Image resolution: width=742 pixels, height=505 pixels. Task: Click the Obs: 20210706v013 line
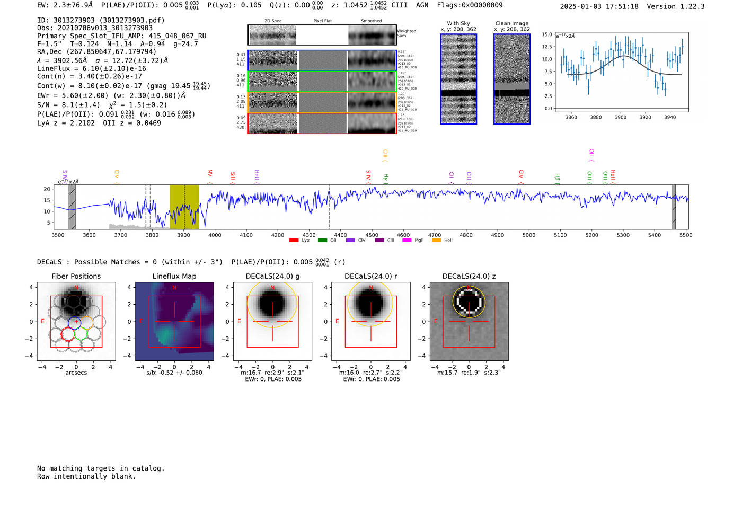pos(95,28)
